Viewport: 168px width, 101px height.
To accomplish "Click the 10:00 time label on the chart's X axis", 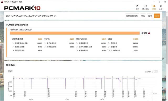I will [67, 99].
